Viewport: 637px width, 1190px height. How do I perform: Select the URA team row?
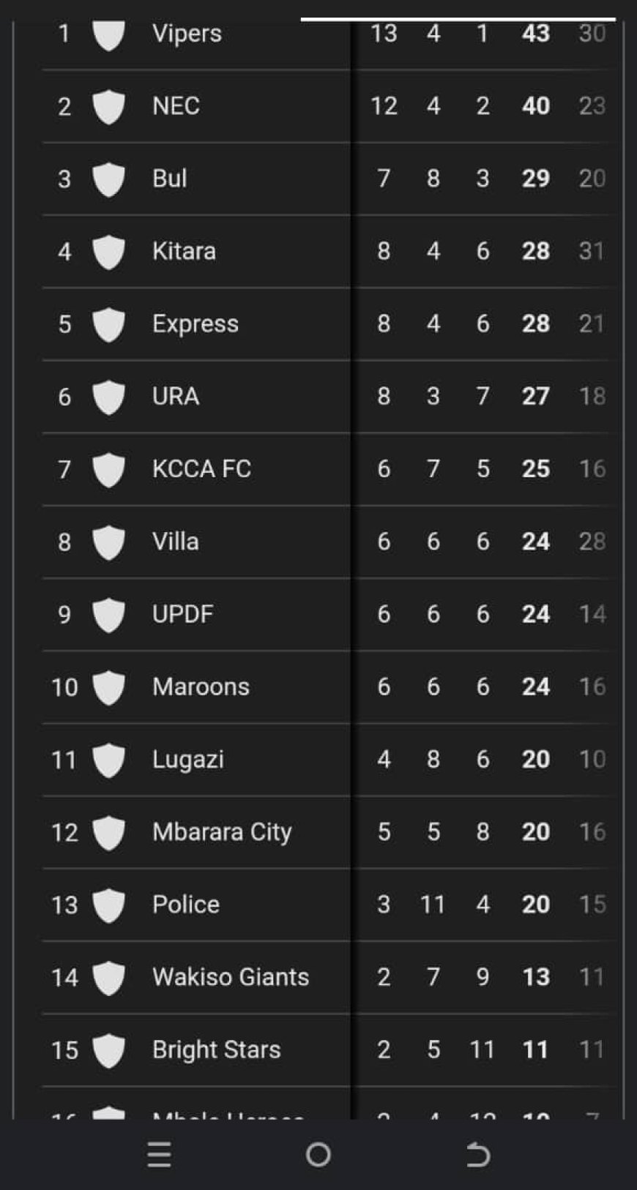point(329,396)
